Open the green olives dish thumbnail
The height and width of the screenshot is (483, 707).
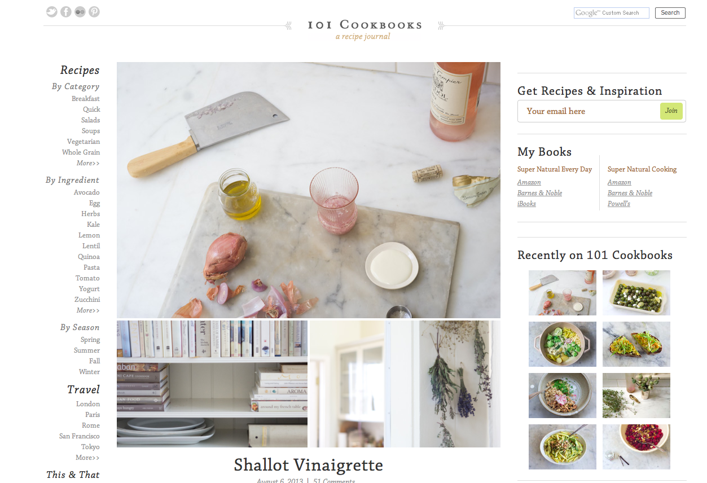[636, 293]
